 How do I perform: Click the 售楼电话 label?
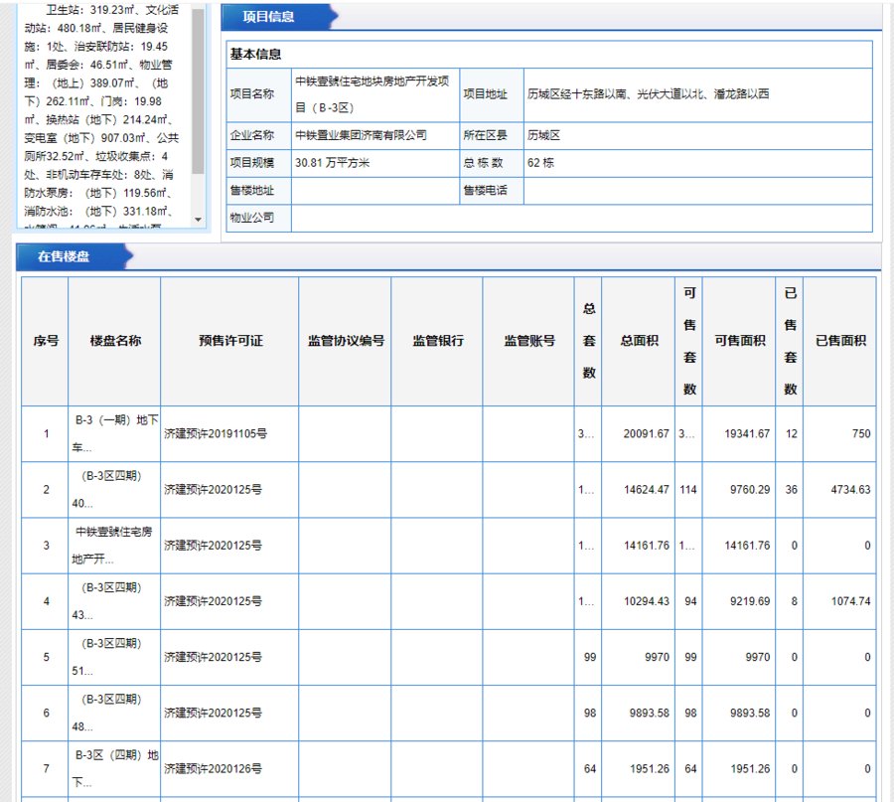point(485,191)
